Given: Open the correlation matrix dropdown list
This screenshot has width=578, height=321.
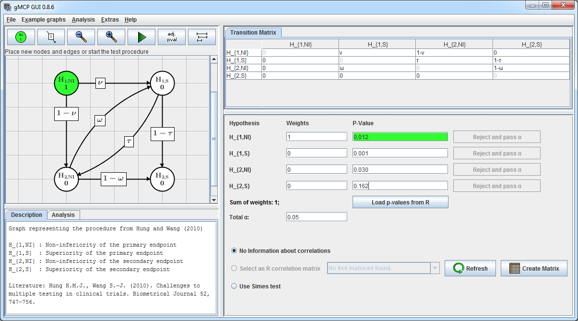Looking at the screenshot, I should 435,268.
